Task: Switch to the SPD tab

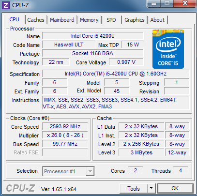Action: 111,20
